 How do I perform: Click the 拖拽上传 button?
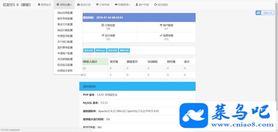265,13
